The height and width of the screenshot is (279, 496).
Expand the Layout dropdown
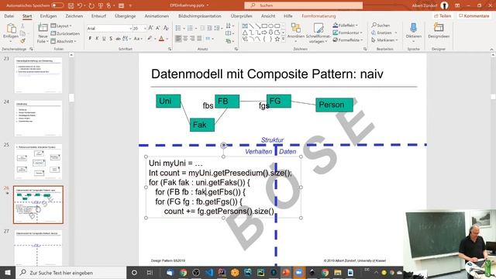[61, 26]
